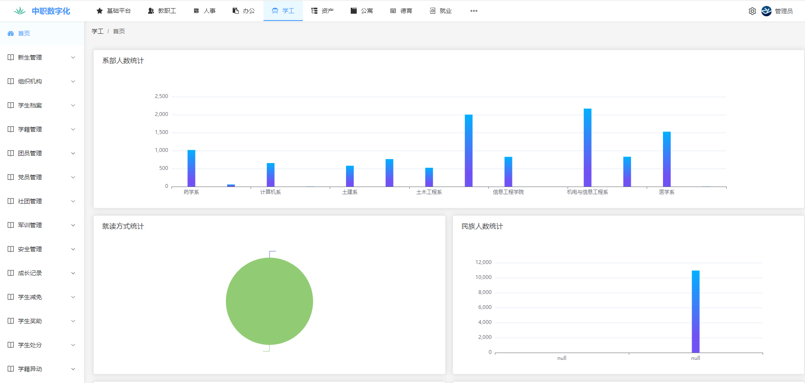Image resolution: width=805 pixels, height=383 pixels.
Task: Open the 军训管理 dropdown chevron
Action: click(x=73, y=225)
